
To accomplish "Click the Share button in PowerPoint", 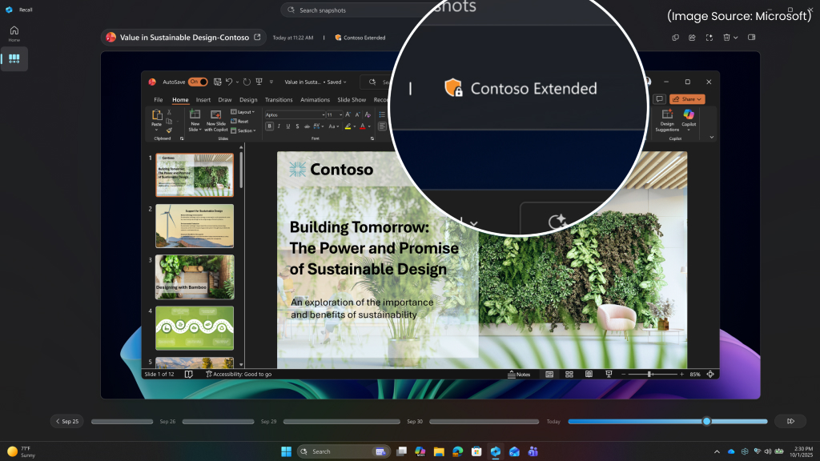I will pyautogui.click(x=687, y=98).
